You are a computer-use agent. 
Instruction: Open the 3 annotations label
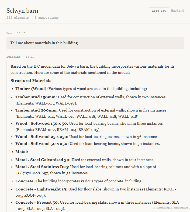46,18
